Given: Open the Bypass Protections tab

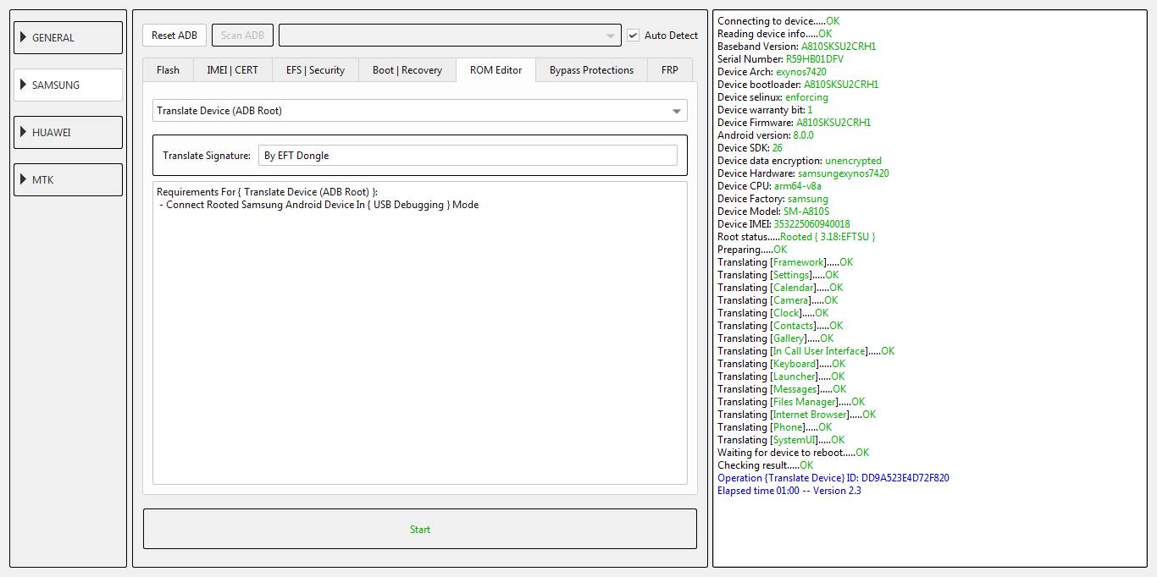Looking at the screenshot, I should pyautogui.click(x=591, y=70).
